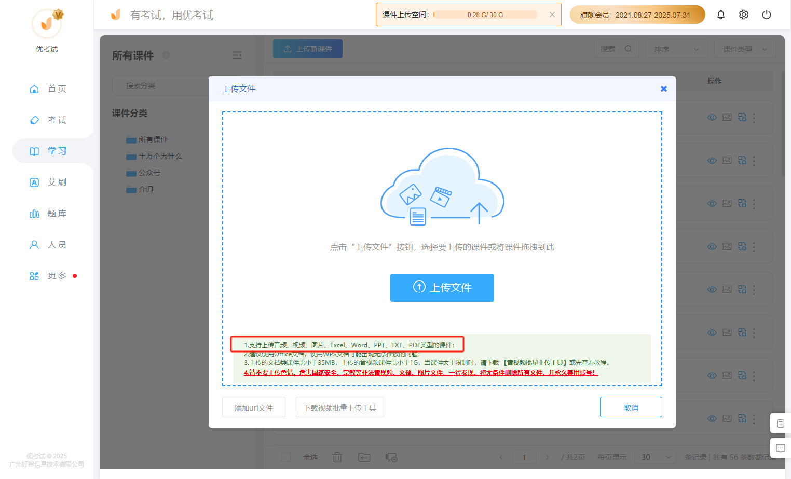Select the 所有课件 folder
Image resolution: width=791 pixels, height=479 pixels.
(147, 139)
